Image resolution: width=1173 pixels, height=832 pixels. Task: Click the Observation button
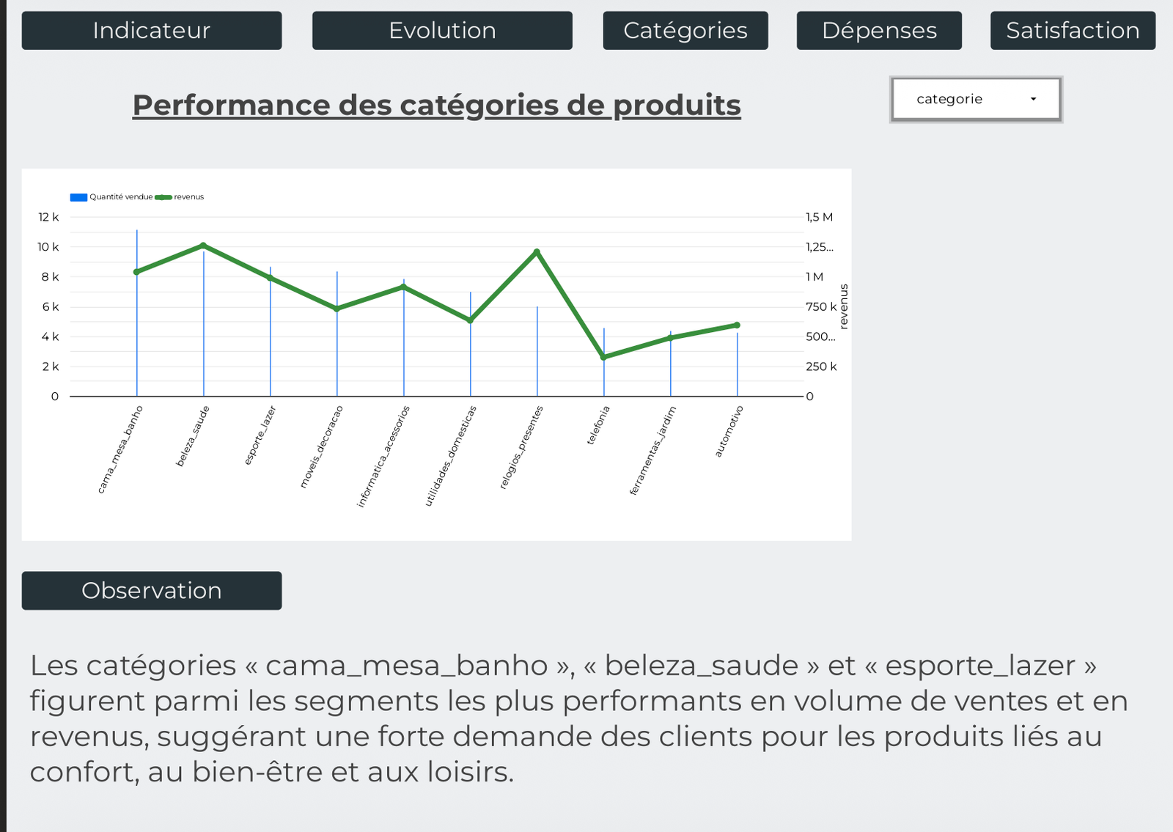point(152,591)
